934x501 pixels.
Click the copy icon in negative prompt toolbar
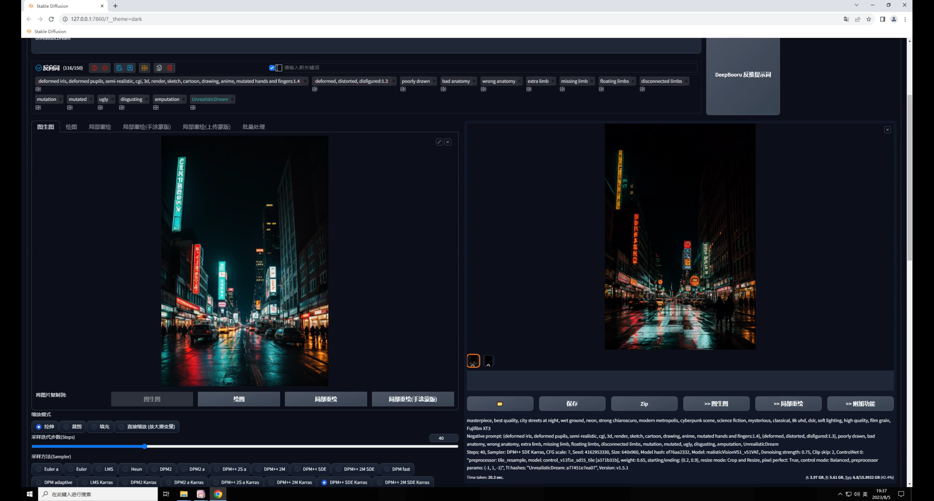click(x=159, y=68)
